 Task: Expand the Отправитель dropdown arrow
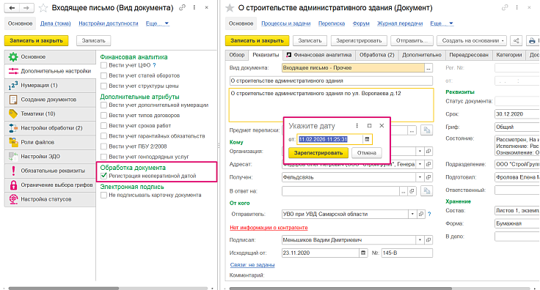coord(412,214)
